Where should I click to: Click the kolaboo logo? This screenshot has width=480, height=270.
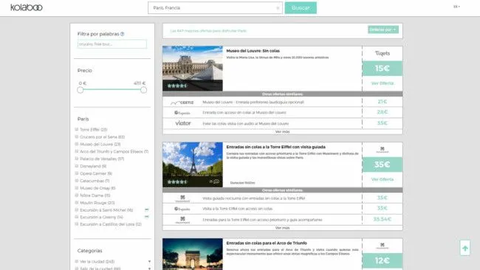27,7
